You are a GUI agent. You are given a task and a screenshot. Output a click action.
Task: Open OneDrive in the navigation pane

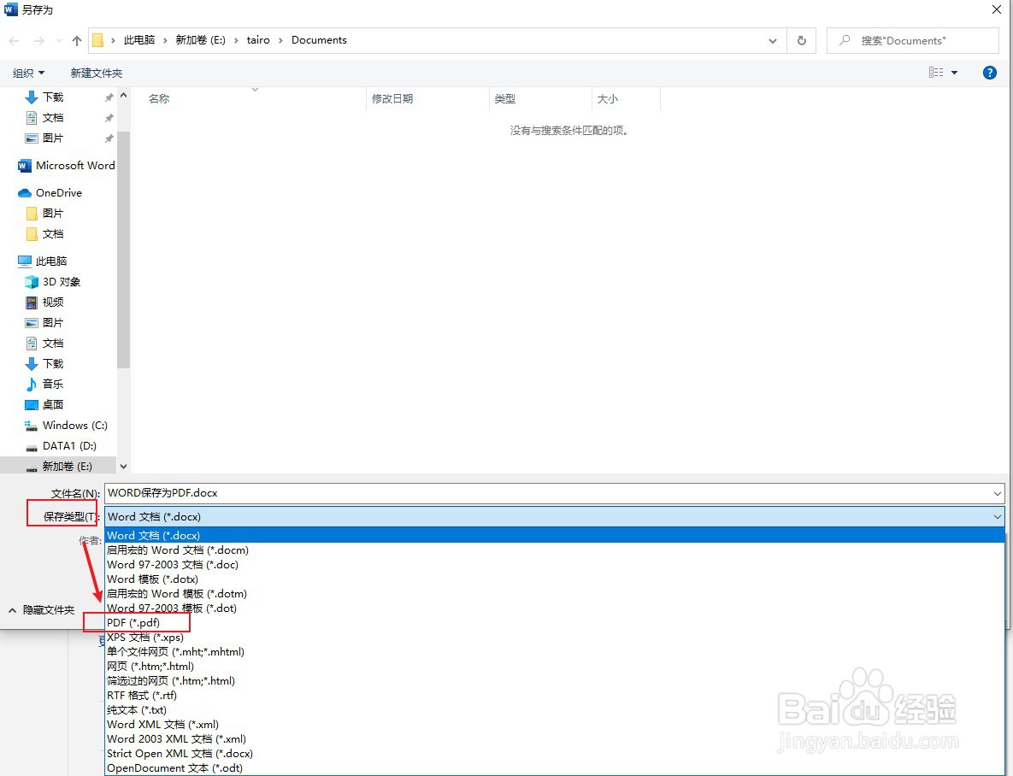tap(50, 192)
